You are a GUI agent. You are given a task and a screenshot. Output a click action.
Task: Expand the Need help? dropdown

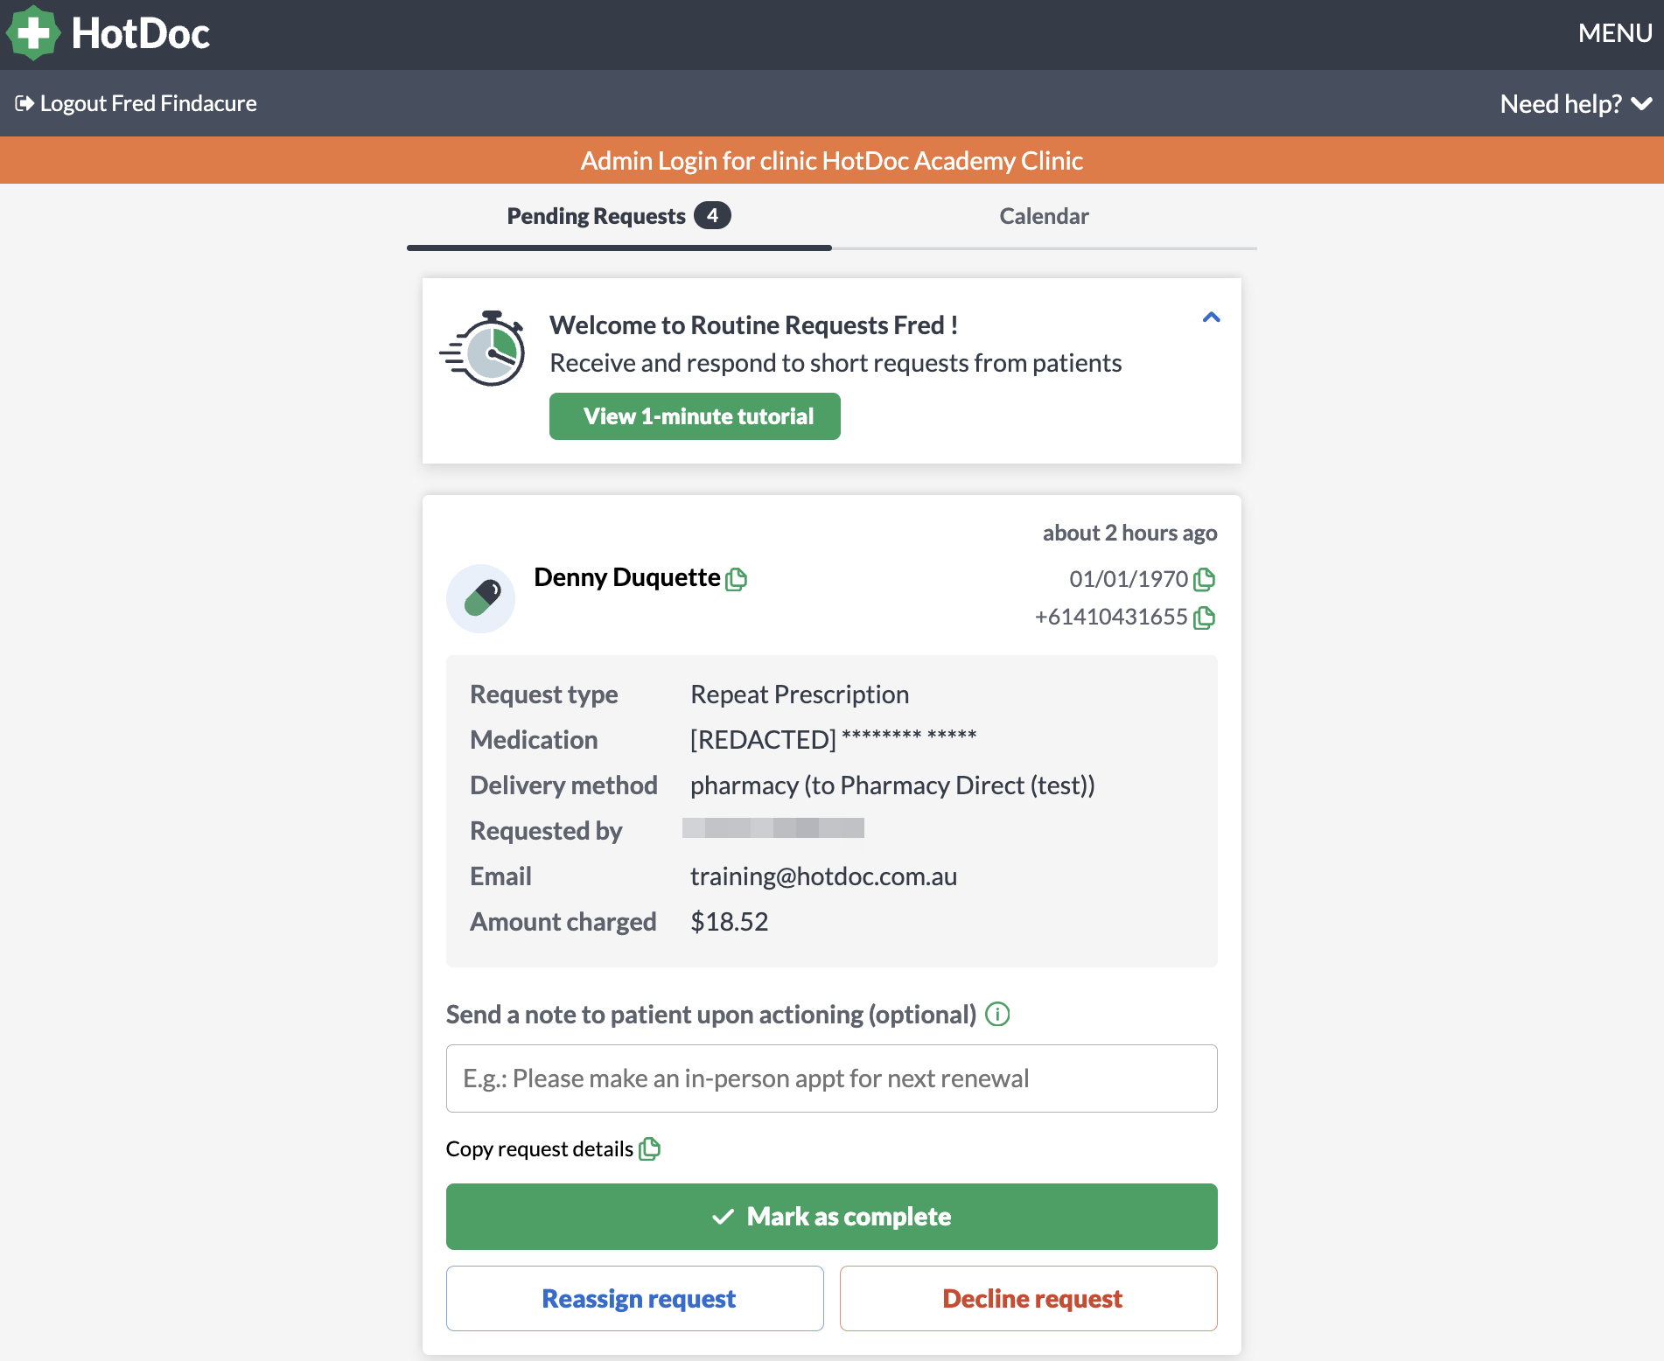tap(1576, 103)
